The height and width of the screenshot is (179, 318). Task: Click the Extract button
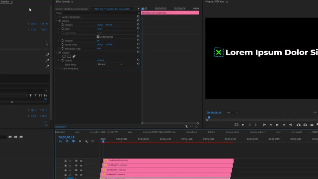[305, 125]
